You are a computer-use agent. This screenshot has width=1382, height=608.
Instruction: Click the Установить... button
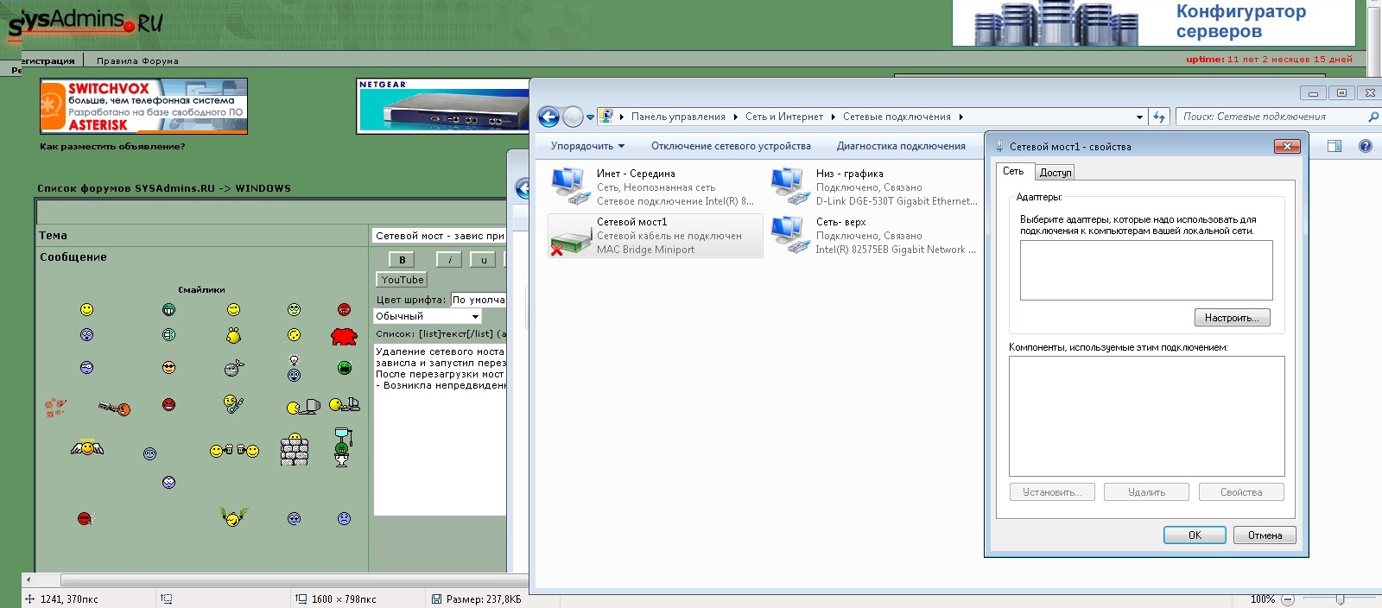click(1052, 492)
